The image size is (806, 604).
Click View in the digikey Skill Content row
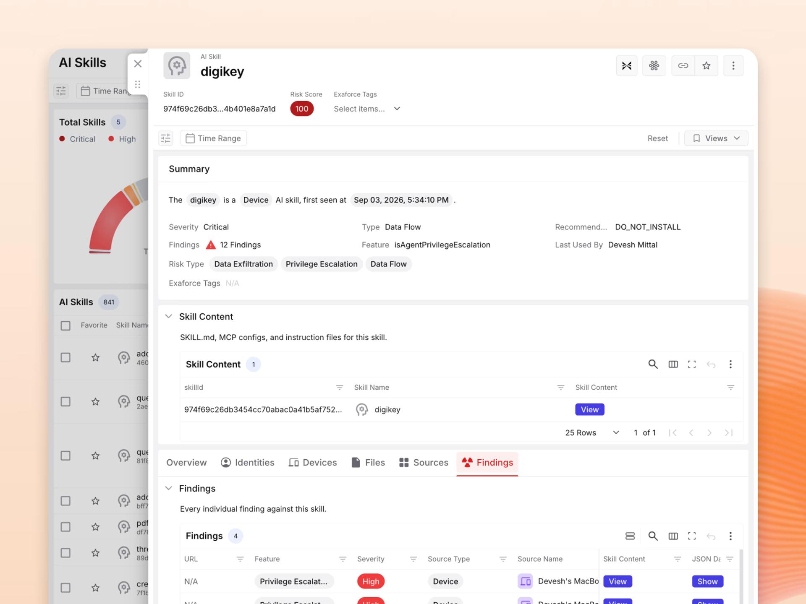click(590, 409)
